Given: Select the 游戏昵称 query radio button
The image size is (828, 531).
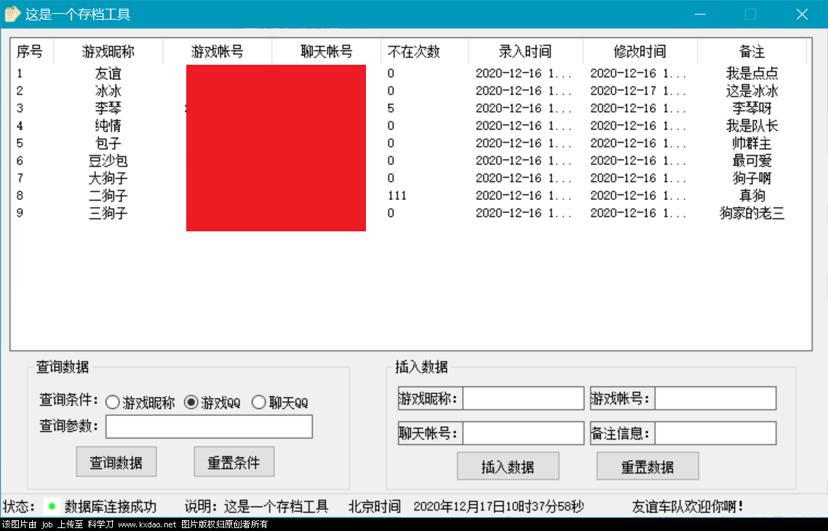Looking at the screenshot, I should pyautogui.click(x=113, y=402).
